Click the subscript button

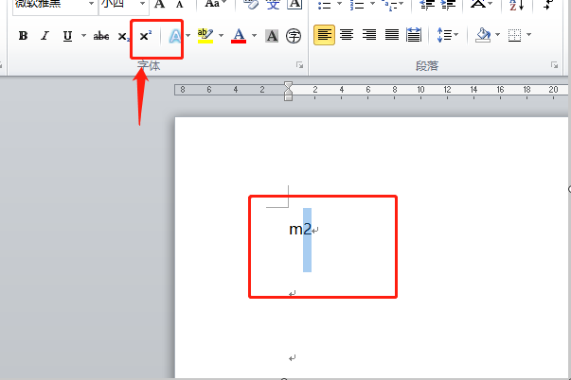click(x=124, y=36)
